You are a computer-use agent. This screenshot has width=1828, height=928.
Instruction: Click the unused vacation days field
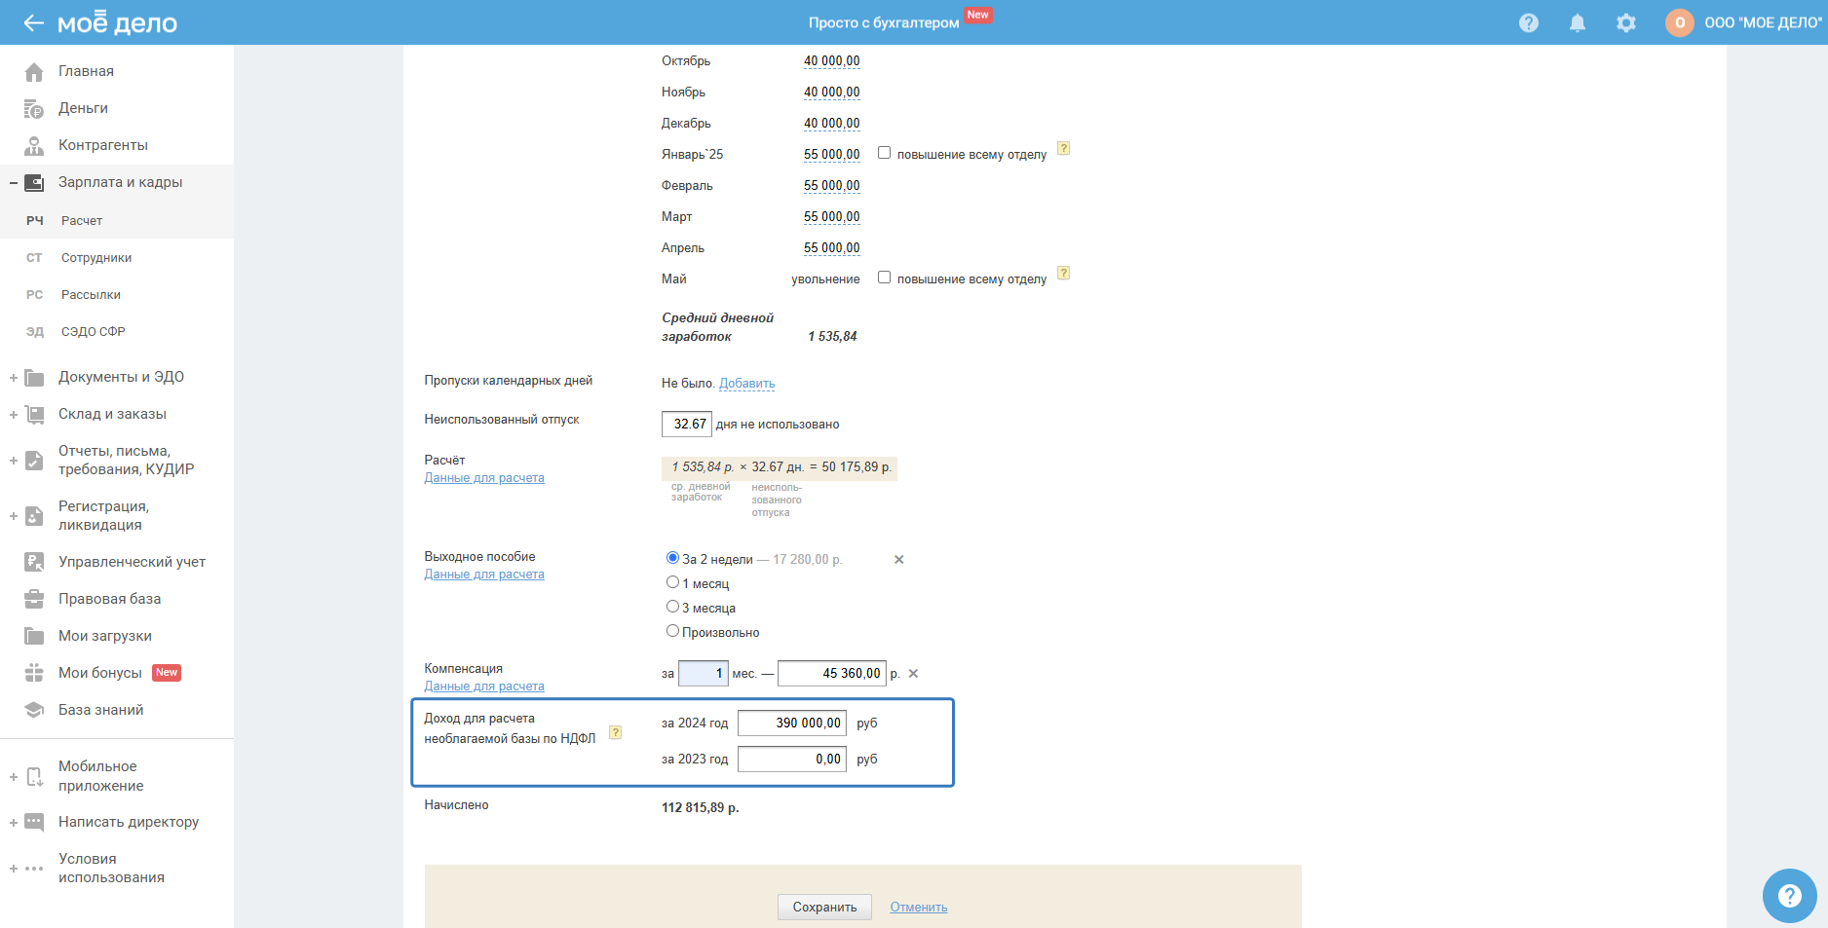tap(687, 424)
